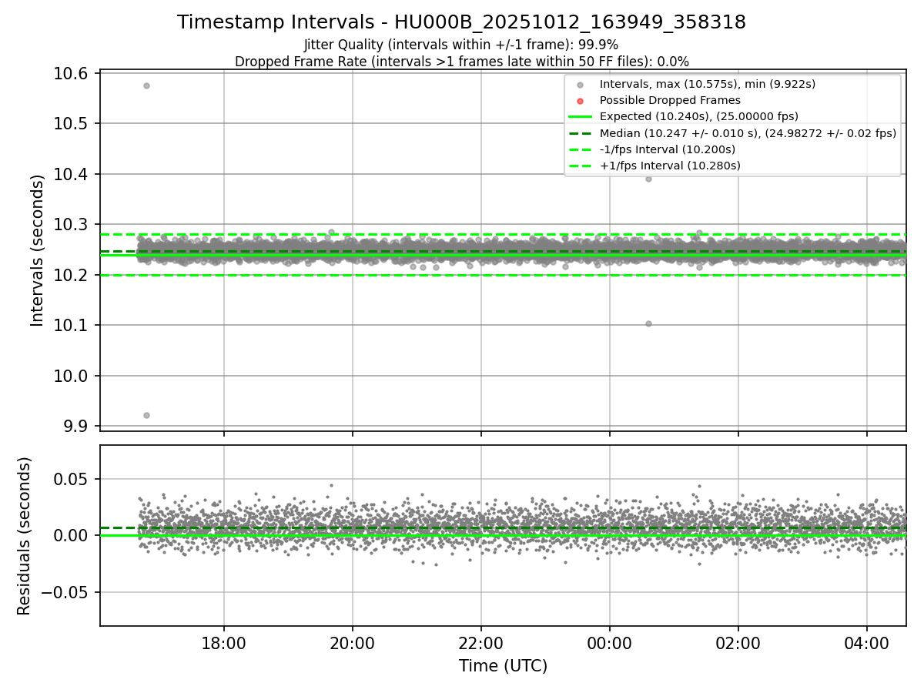This screenshot has height=693, width=924.
Task: Click the minimum outlier point near 9.922s
Action: coord(146,415)
